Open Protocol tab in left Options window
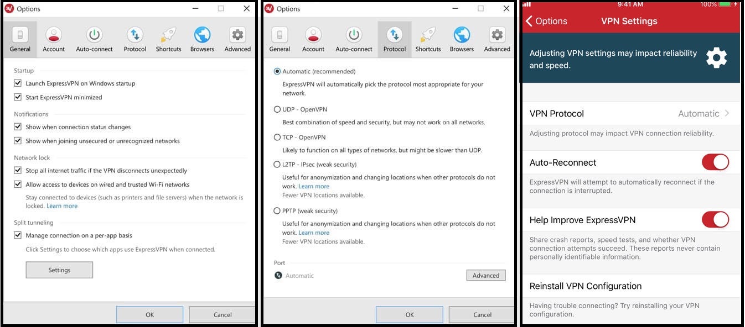 click(135, 39)
